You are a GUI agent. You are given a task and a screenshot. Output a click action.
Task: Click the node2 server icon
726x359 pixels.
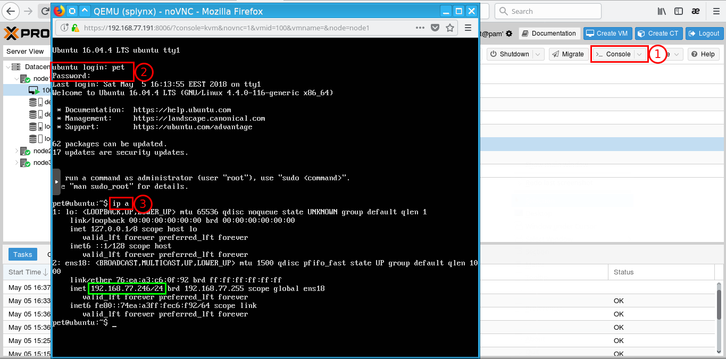(x=26, y=151)
